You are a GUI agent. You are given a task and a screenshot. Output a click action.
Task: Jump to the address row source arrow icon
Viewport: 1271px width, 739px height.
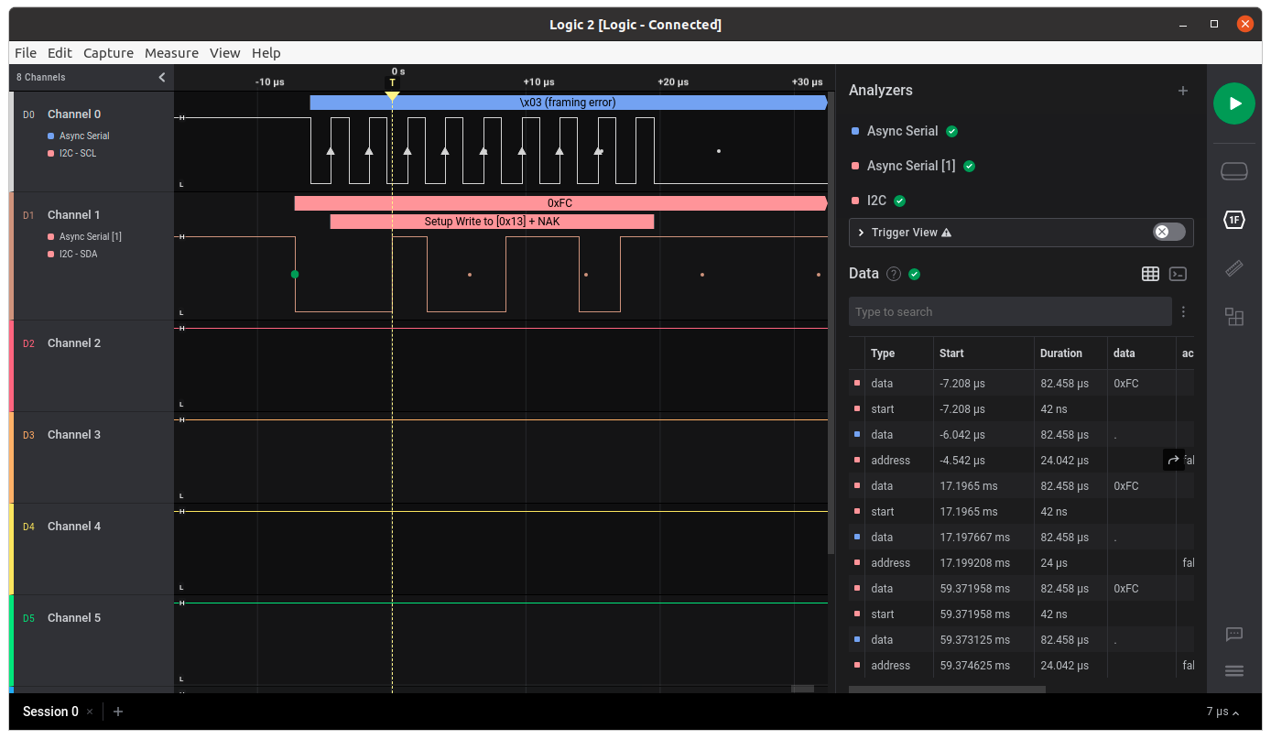point(1173,460)
